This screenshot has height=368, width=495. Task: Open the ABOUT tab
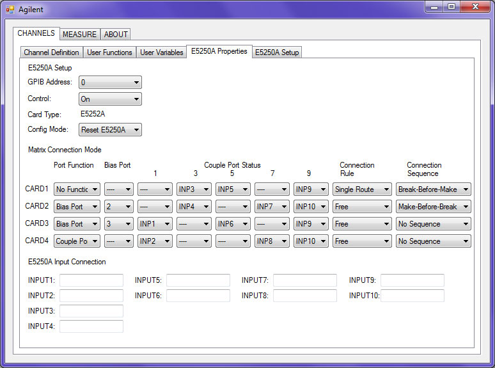click(116, 34)
